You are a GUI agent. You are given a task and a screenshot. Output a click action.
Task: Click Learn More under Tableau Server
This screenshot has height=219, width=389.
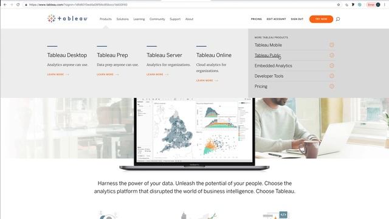pos(157,74)
